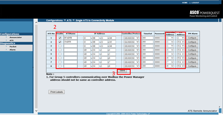Uncheck the Enable box for ATS 2

(x=60, y=42)
